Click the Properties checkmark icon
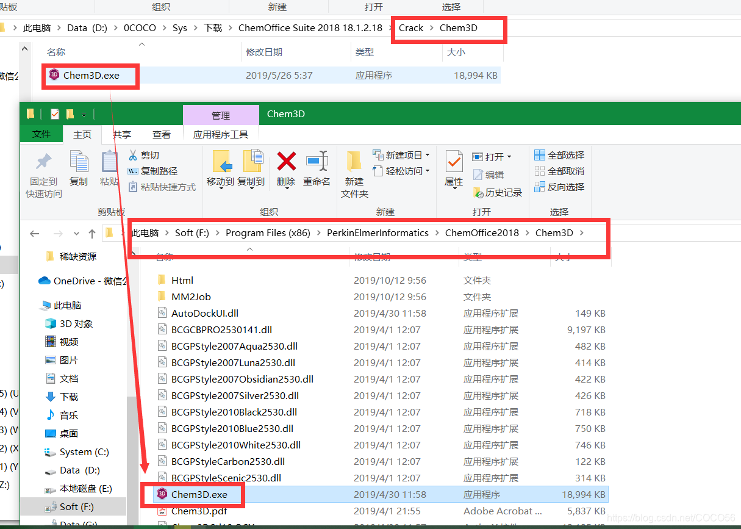The image size is (741, 529). [x=454, y=161]
